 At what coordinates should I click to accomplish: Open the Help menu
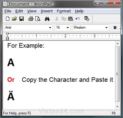[x=79, y=11]
